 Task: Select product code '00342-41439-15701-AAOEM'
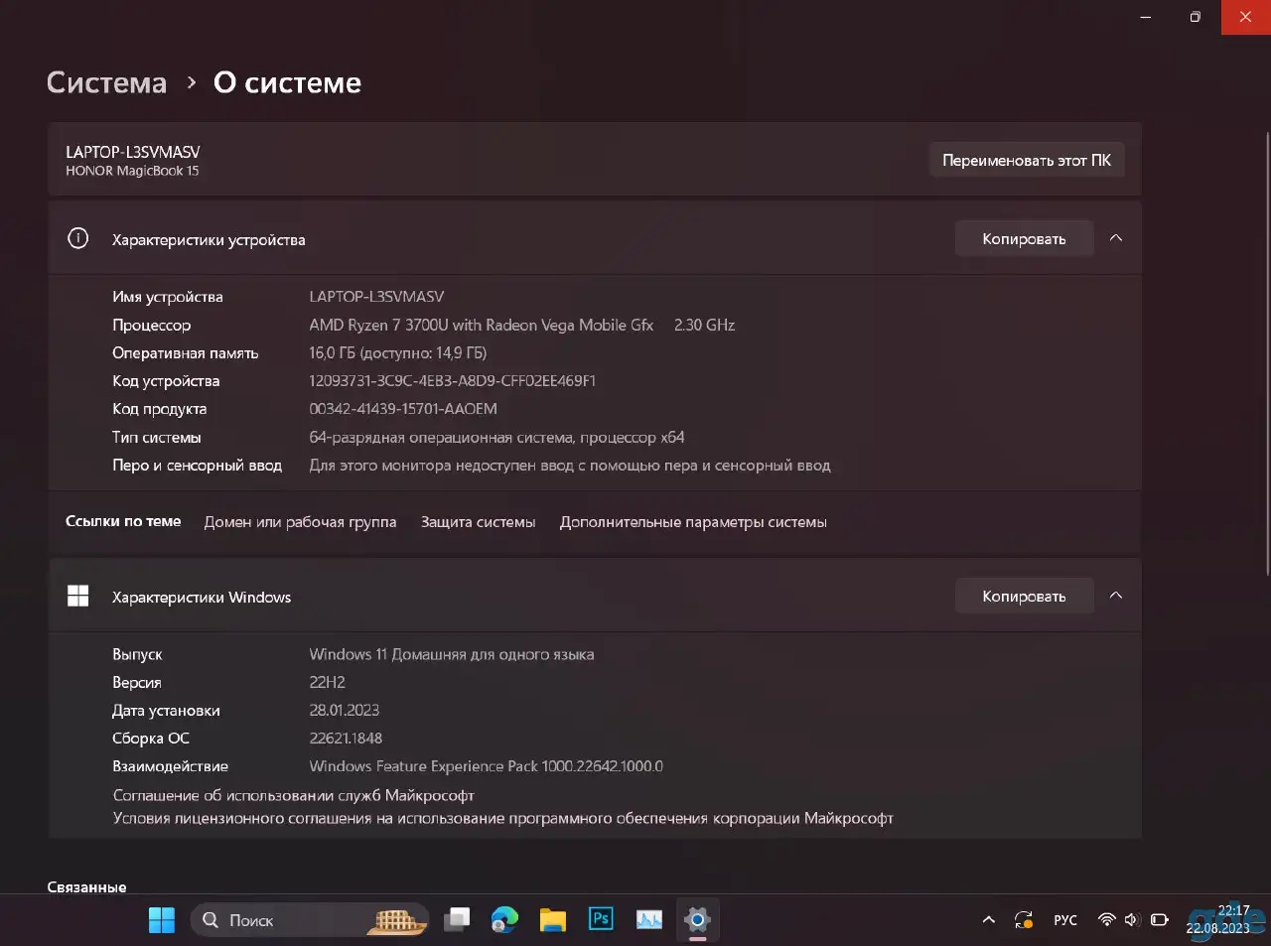tap(403, 408)
